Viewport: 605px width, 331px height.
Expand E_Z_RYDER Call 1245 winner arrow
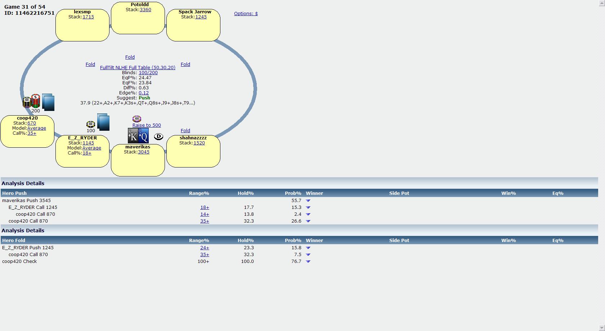[308, 207]
